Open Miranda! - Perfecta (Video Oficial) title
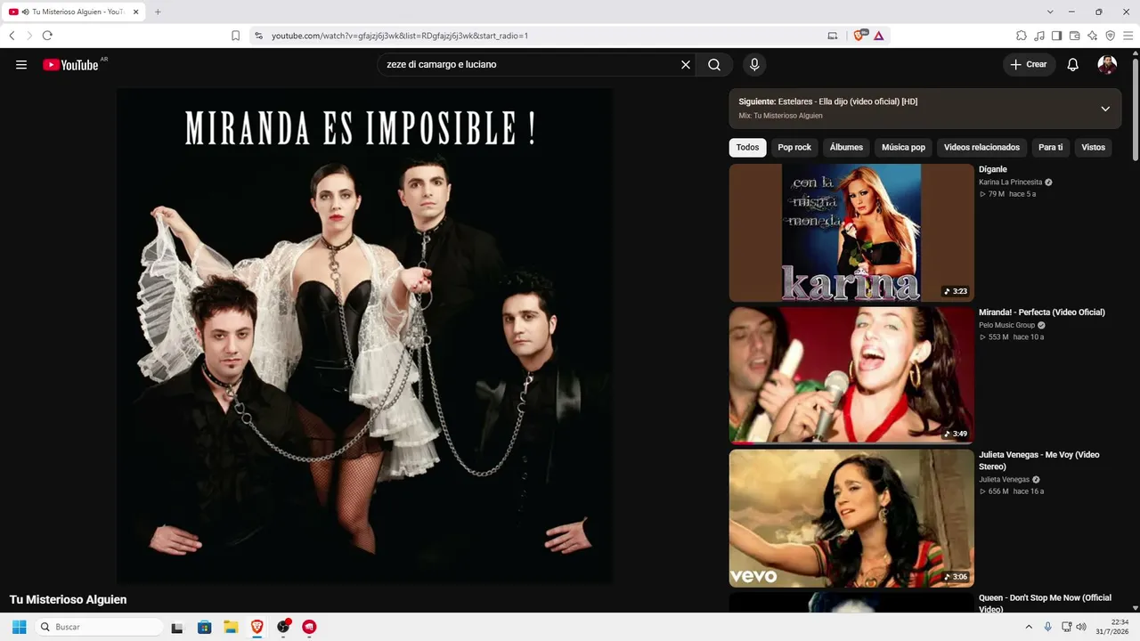 pyautogui.click(x=1042, y=312)
